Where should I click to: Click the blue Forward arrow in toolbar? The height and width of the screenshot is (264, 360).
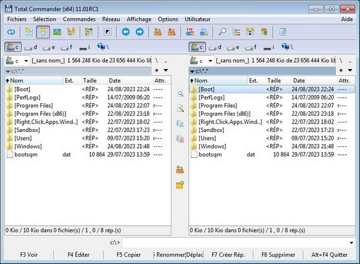[x=139, y=32]
